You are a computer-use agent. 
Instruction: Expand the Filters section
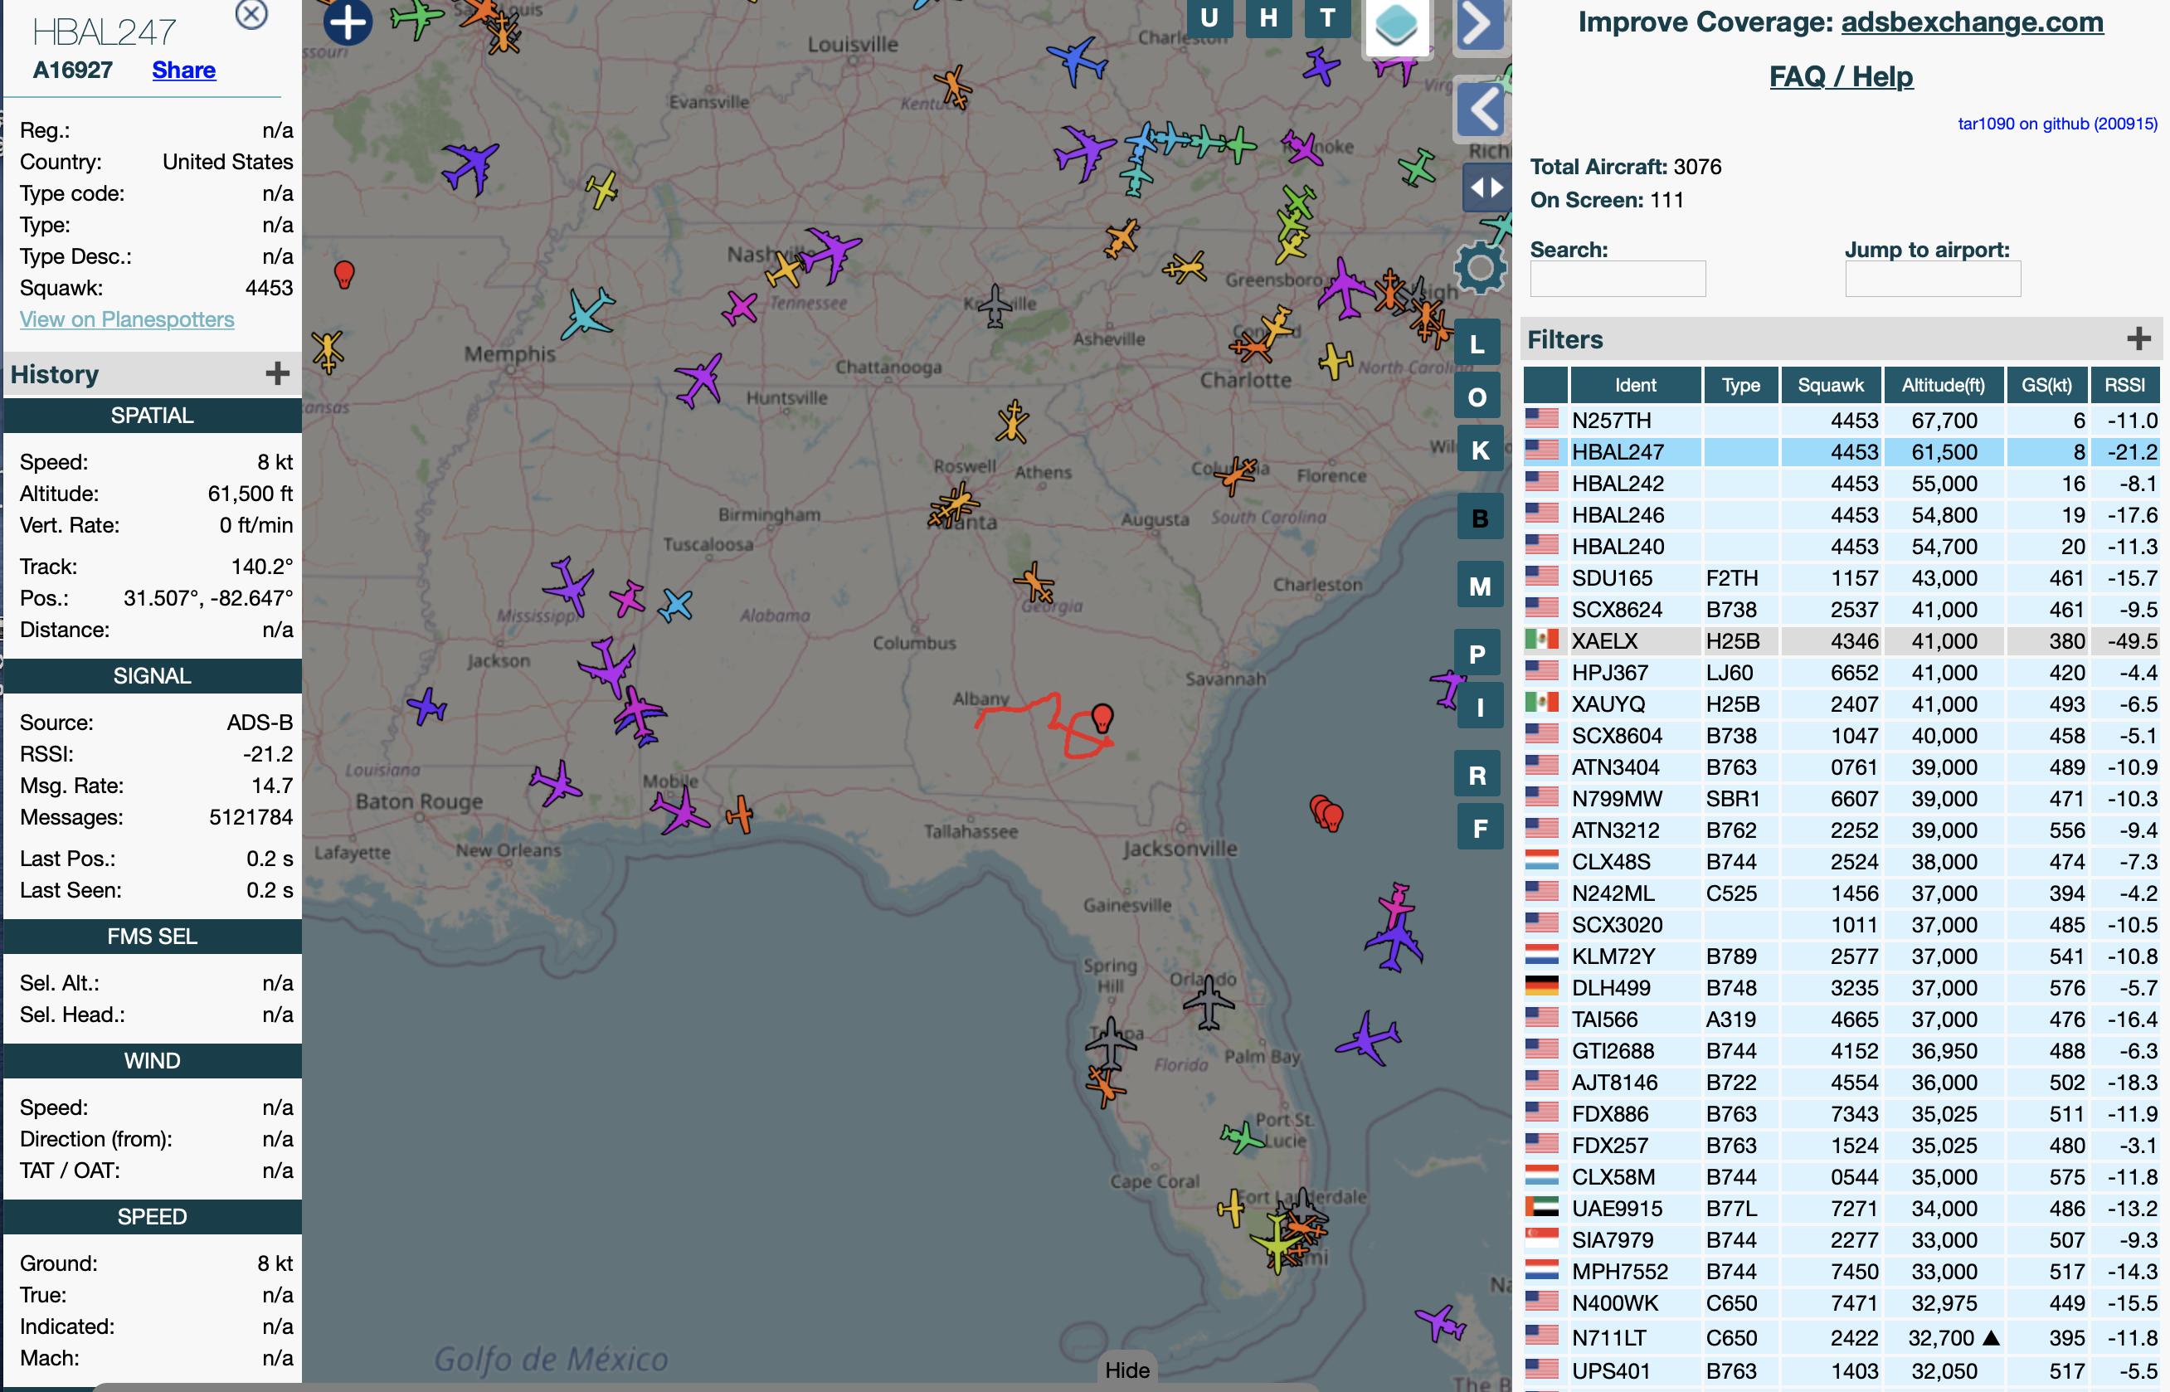tap(2138, 339)
